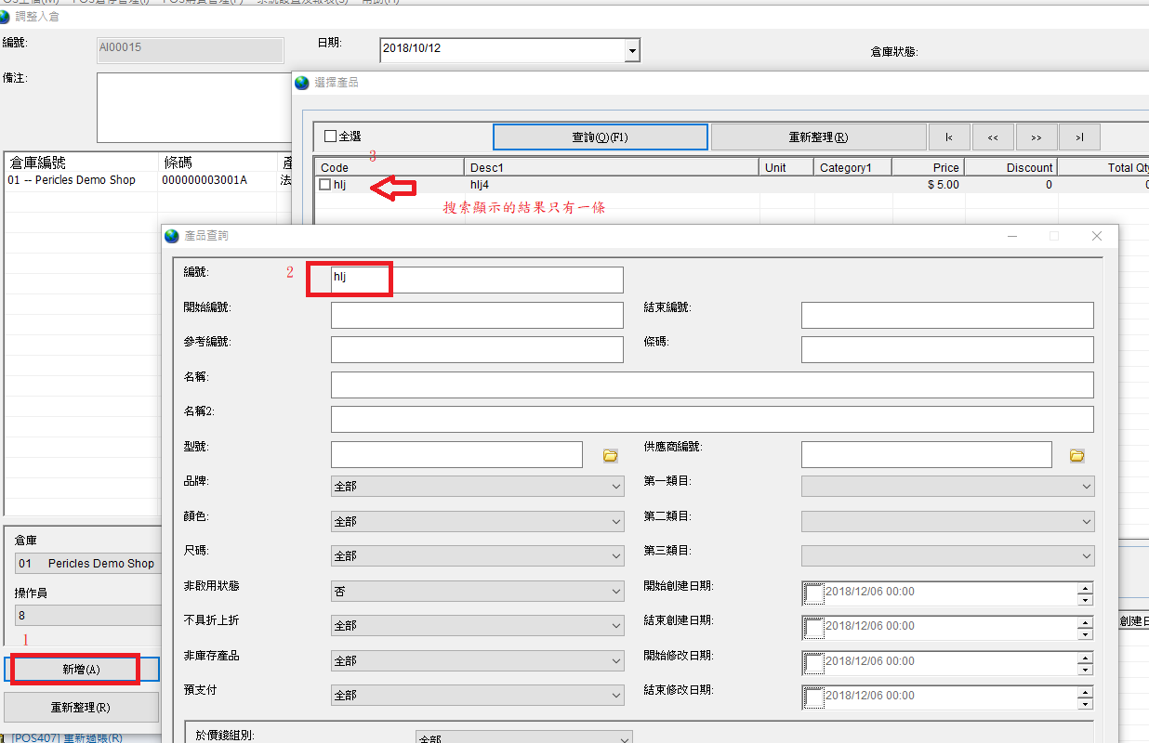Tick the 全選 select-all checkbox

(x=330, y=137)
